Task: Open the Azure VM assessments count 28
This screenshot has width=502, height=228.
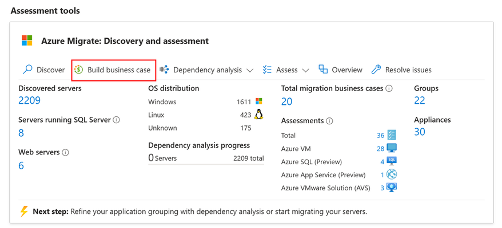Action: [x=380, y=149]
